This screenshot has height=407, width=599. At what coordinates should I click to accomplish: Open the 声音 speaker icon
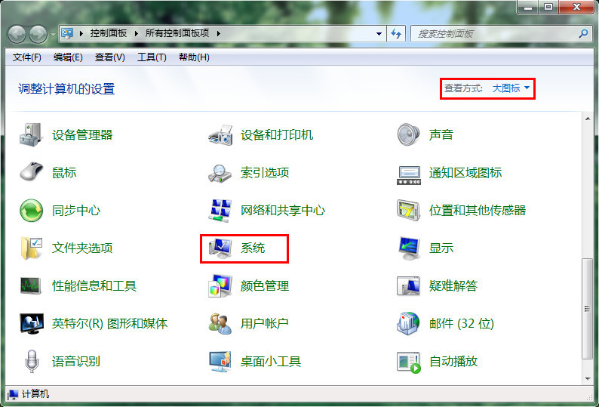tap(408, 134)
